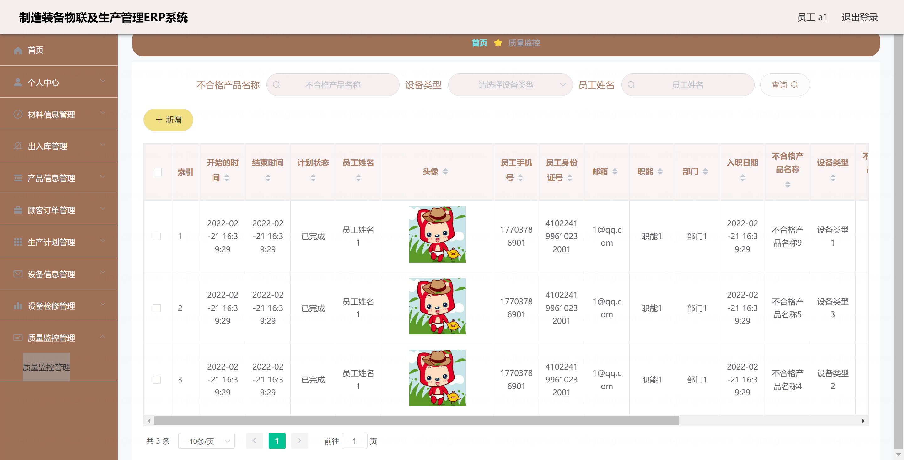Click the 新增 add button
Viewport: 904px width, 460px height.
tap(169, 120)
